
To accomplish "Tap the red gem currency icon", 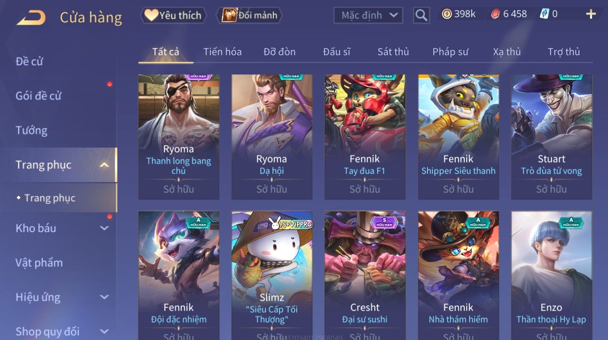I will [495, 14].
